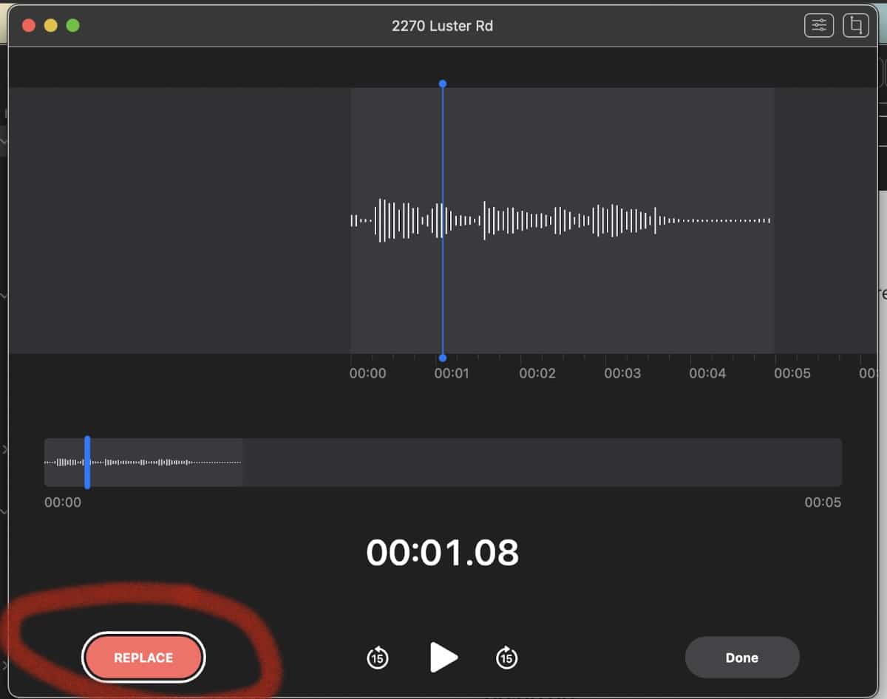The width and height of the screenshot is (887, 699).
Task: Click Done to finish editing
Action: 742,658
